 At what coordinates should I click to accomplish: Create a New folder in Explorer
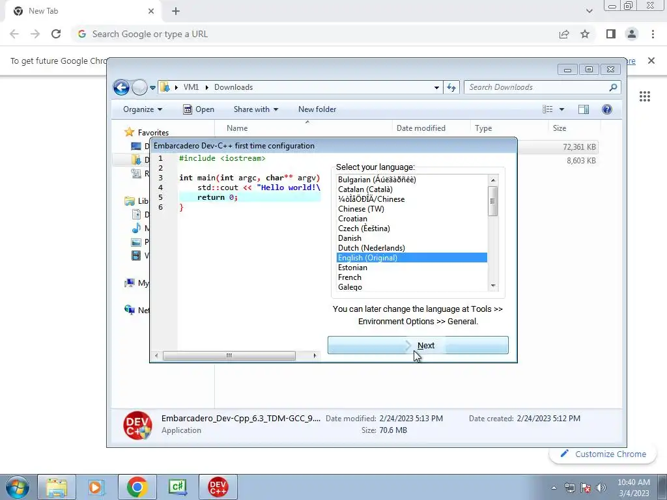317,109
